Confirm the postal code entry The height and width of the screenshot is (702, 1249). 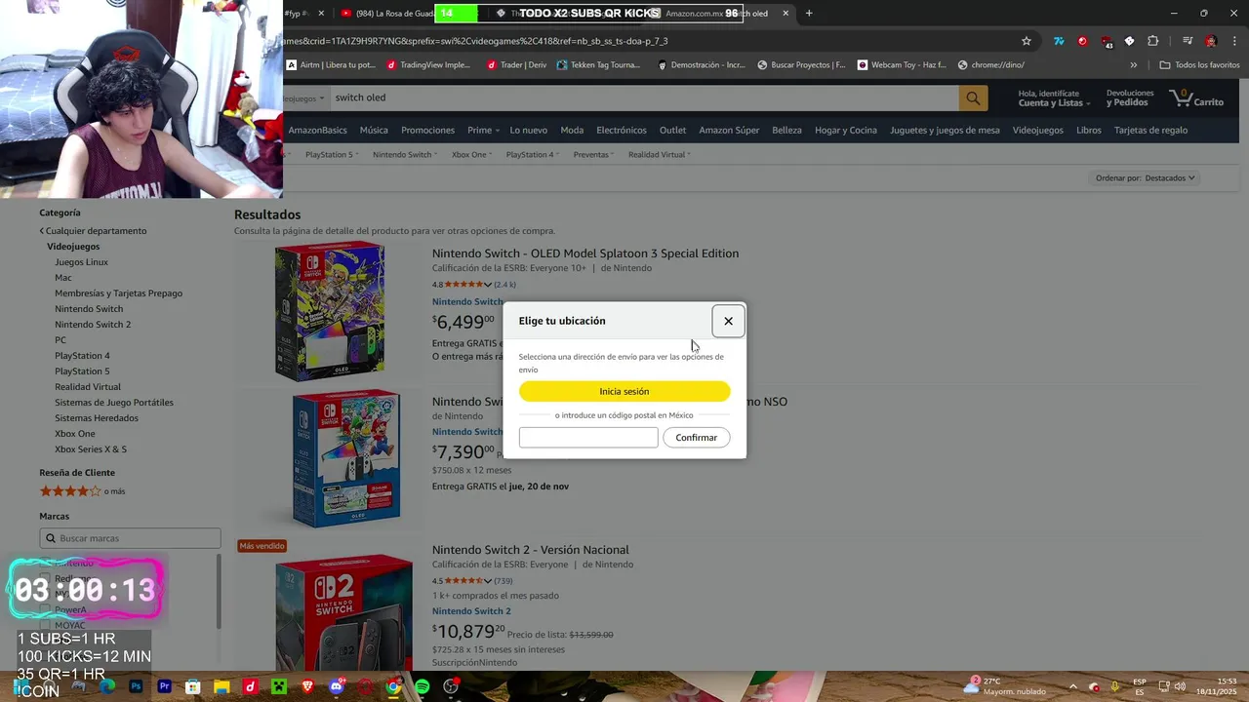(x=697, y=438)
